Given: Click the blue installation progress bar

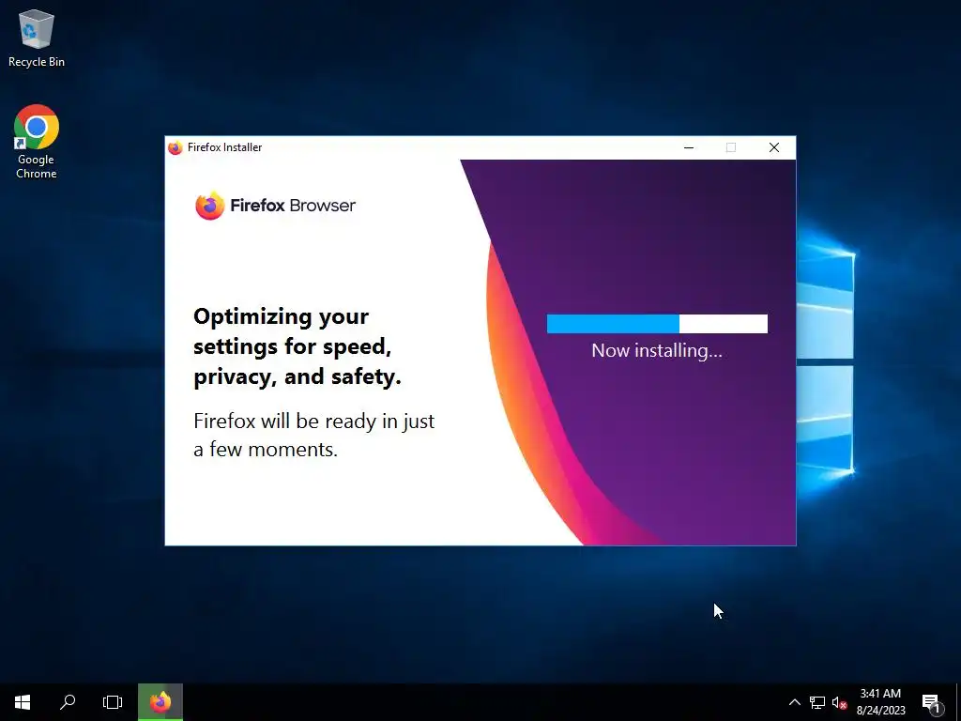Looking at the screenshot, I should coord(657,324).
